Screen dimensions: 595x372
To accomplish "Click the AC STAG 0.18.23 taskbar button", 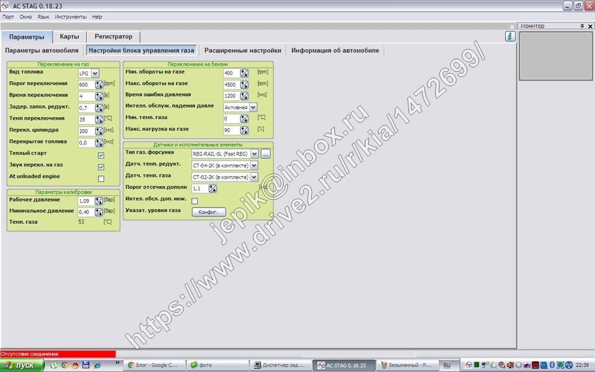I will [x=344, y=365].
